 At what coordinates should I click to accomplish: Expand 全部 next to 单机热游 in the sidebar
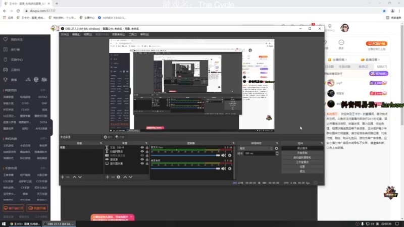(43, 138)
